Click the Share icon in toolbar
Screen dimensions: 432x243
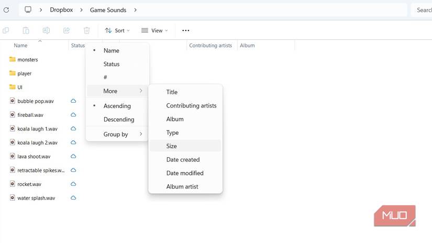coord(67,30)
